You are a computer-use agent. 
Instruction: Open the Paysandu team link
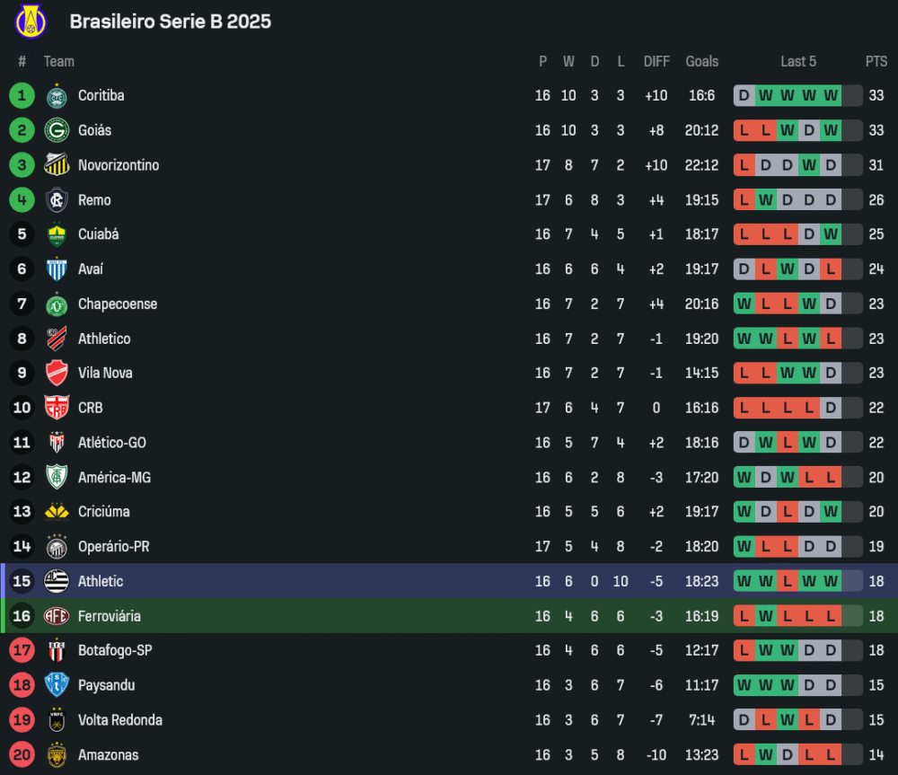point(106,685)
